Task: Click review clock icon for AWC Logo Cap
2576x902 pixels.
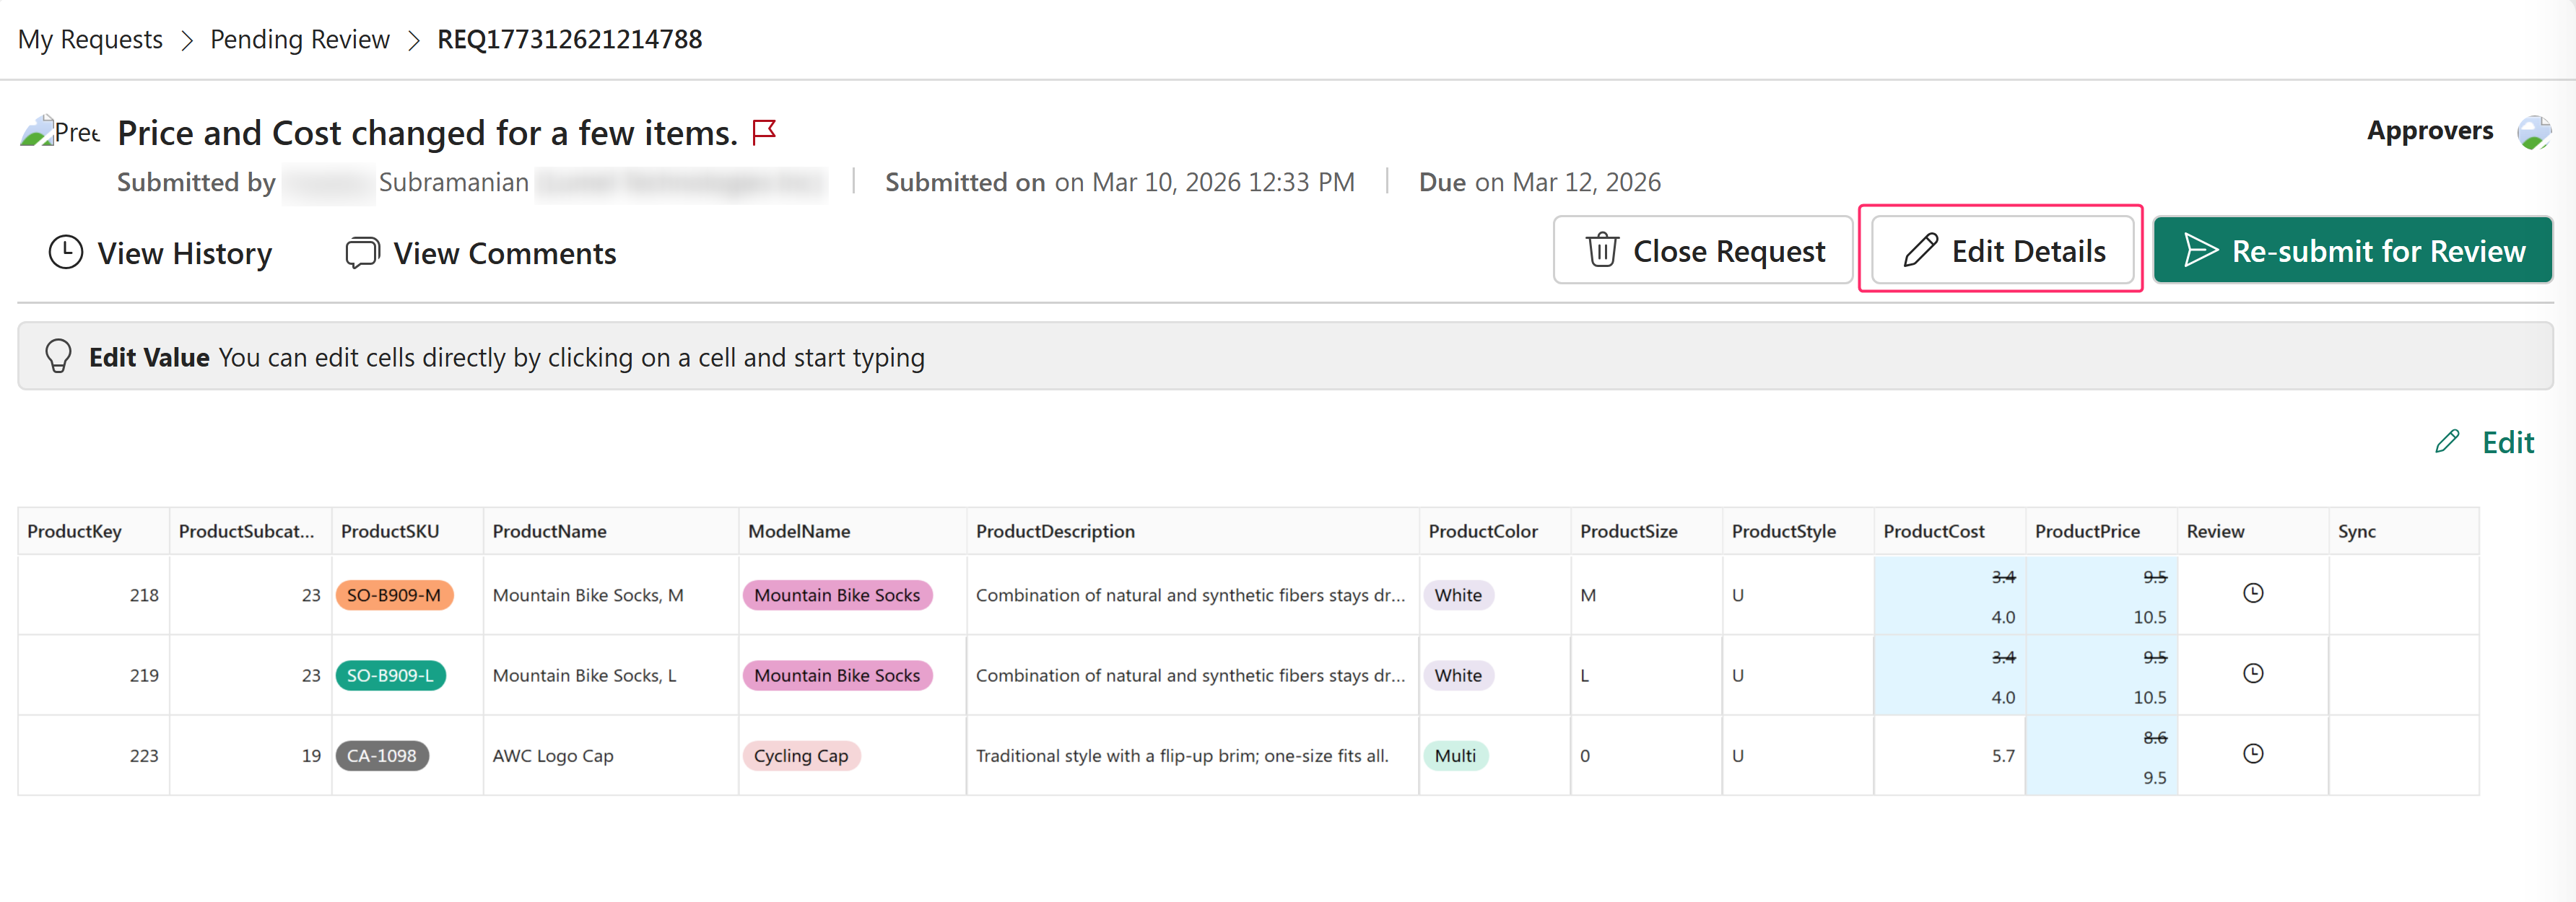Action: pyautogui.click(x=2252, y=753)
